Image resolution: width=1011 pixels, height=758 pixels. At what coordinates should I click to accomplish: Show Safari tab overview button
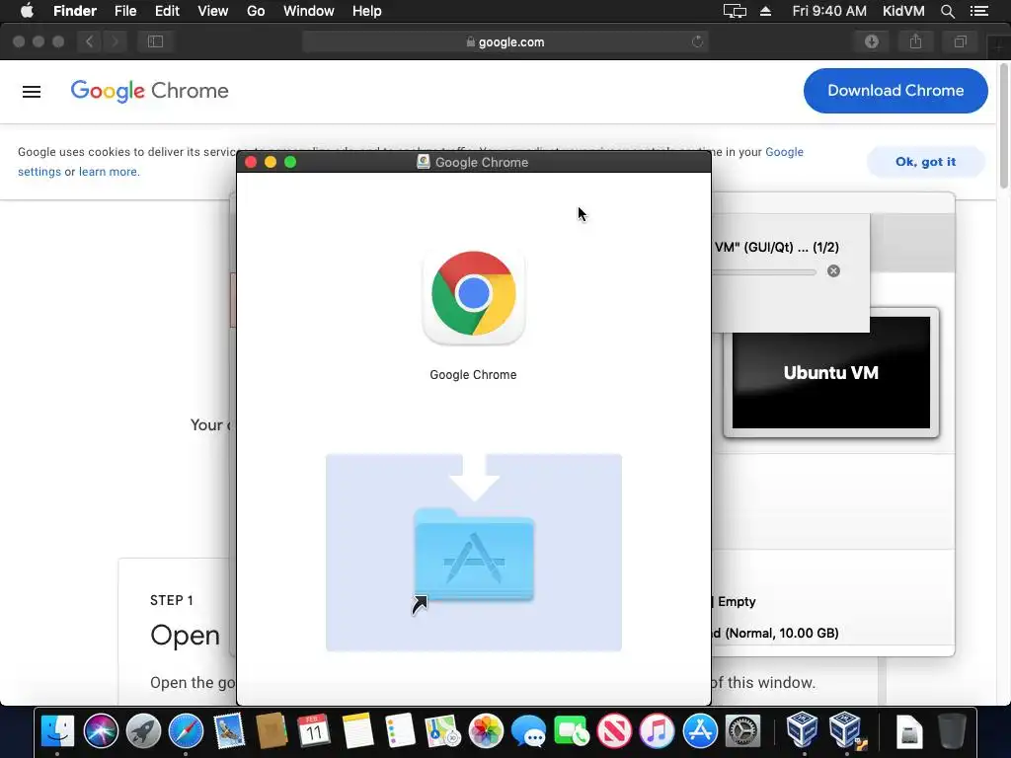(960, 41)
